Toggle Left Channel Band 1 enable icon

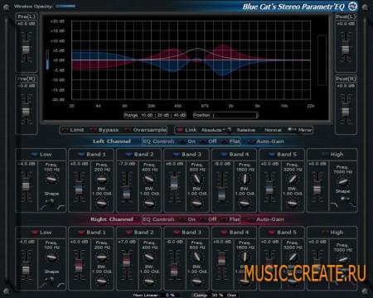[81, 154]
